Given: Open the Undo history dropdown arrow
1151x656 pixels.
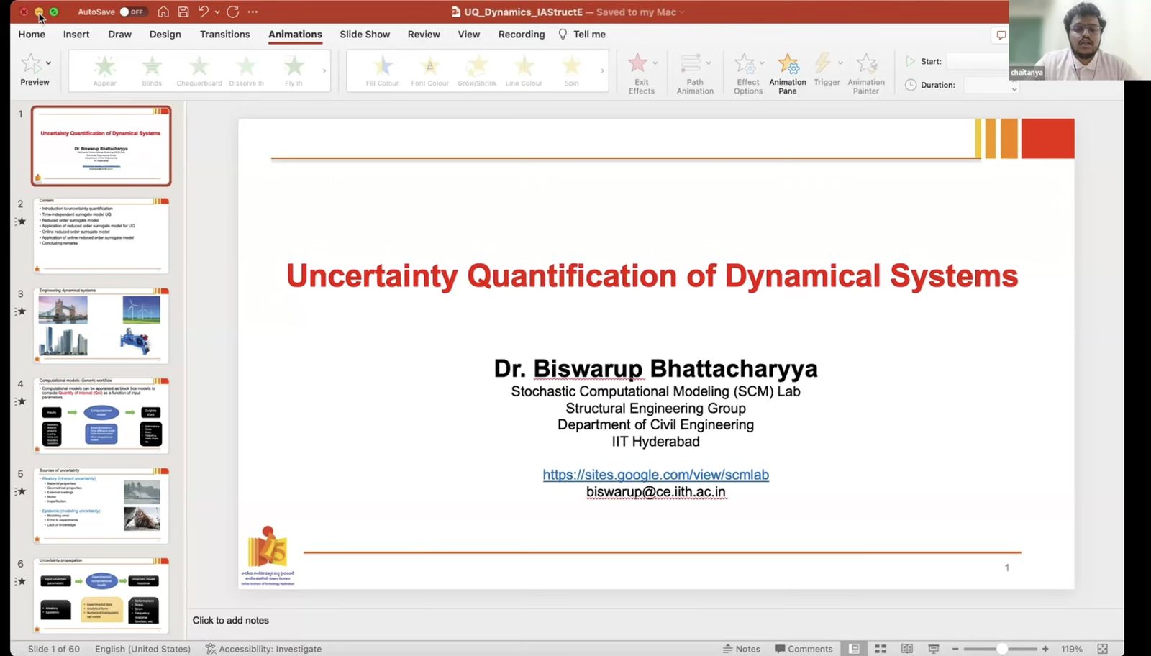Looking at the screenshot, I should (x=217, y=12).
